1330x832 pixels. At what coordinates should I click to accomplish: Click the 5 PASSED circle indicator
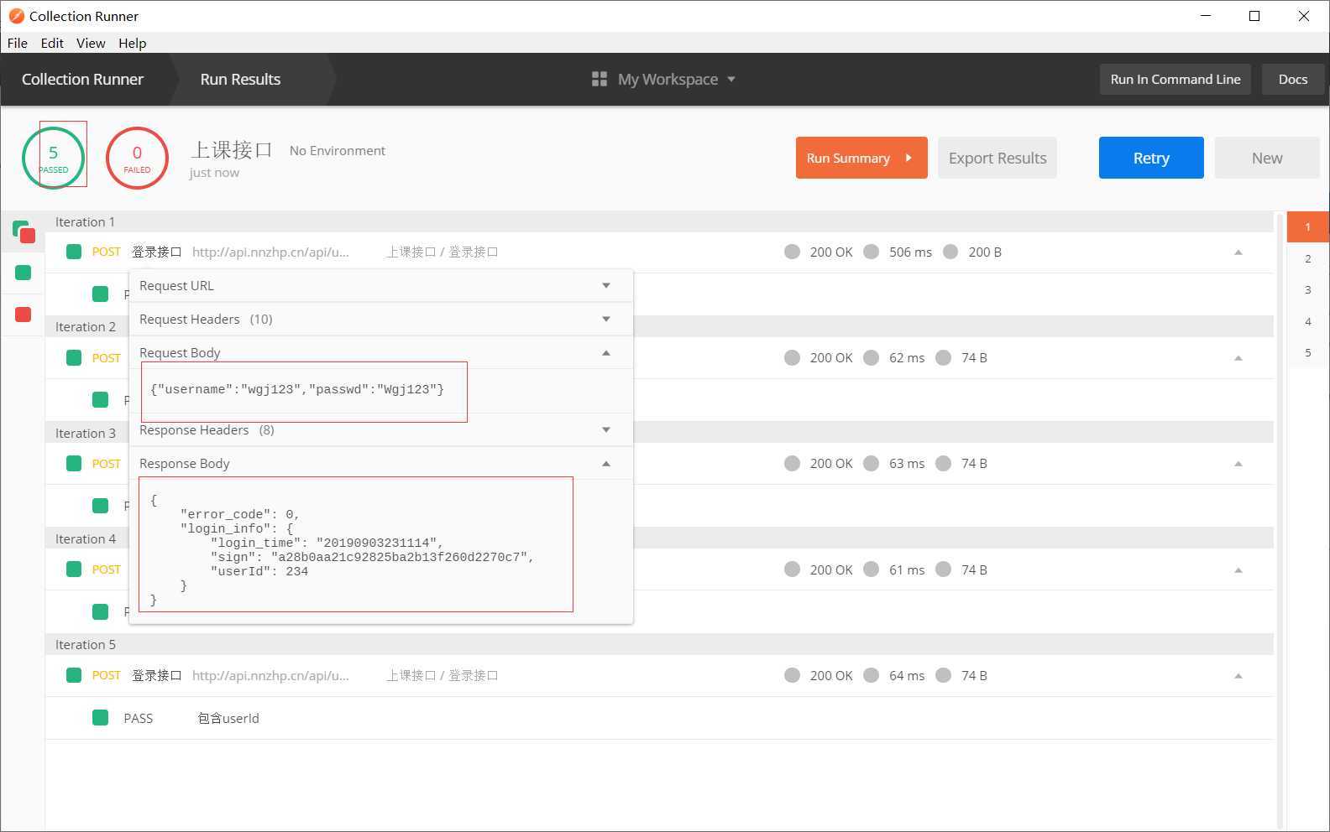(x=53, y=158)
